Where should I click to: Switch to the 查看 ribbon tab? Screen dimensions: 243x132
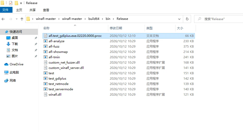[x=46, y=10]
